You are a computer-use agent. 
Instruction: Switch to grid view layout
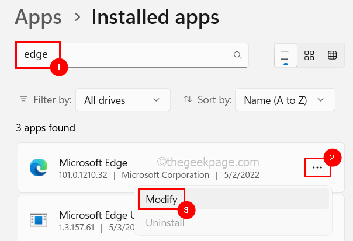[x=309, y=55]
